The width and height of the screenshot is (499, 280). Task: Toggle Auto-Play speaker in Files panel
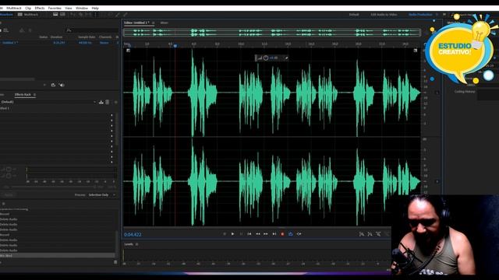click(62, 85)
